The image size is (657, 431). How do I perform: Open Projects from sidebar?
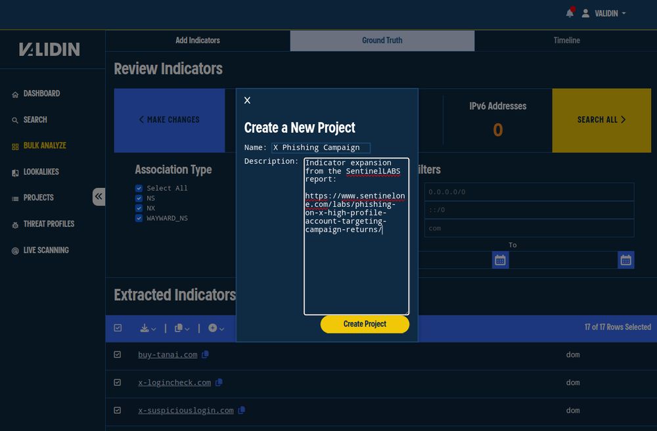click(39, 198)
